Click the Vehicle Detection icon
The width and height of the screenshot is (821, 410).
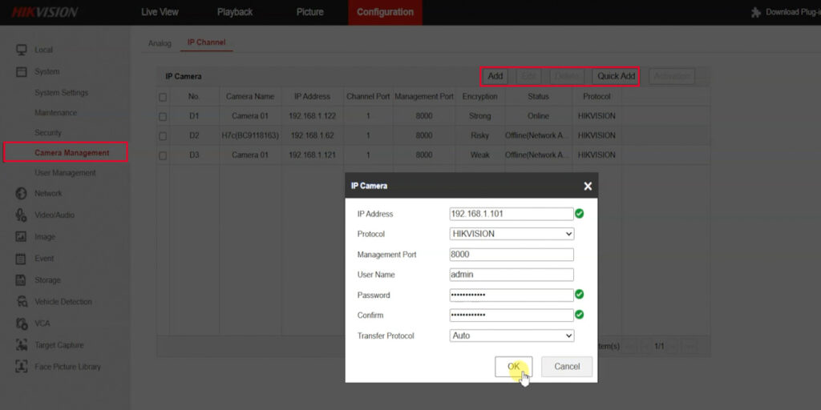[x=22, y=302]
